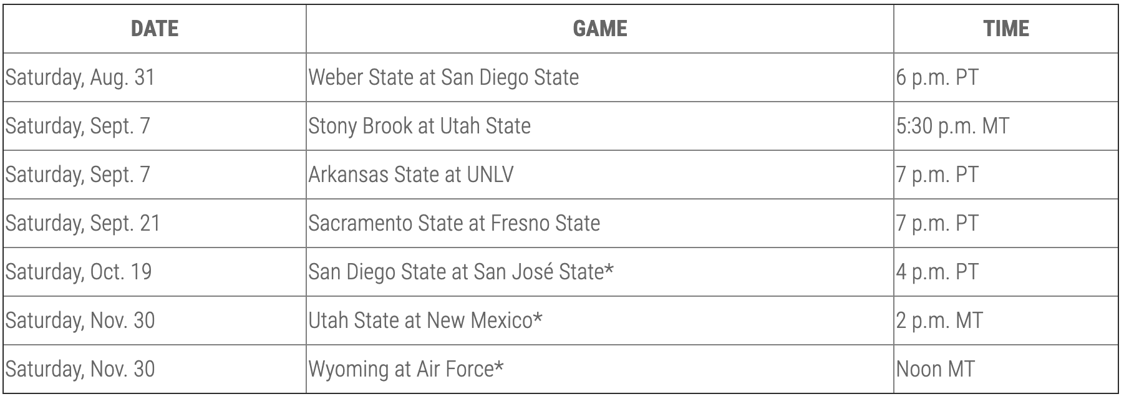Viewport: 1124px width, 404px height.
Task: Click the Arkansas State at UNLV game
Action: pos(411,175)
